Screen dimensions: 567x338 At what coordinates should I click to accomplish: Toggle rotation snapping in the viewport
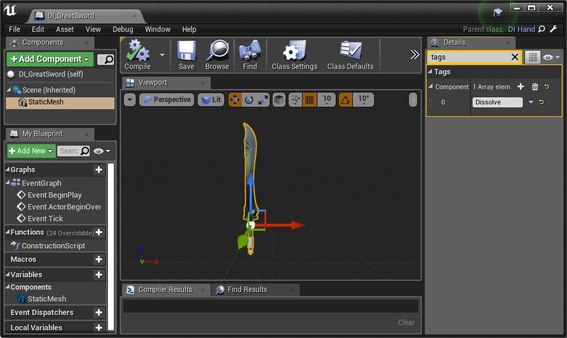click(x=346, y=100)
